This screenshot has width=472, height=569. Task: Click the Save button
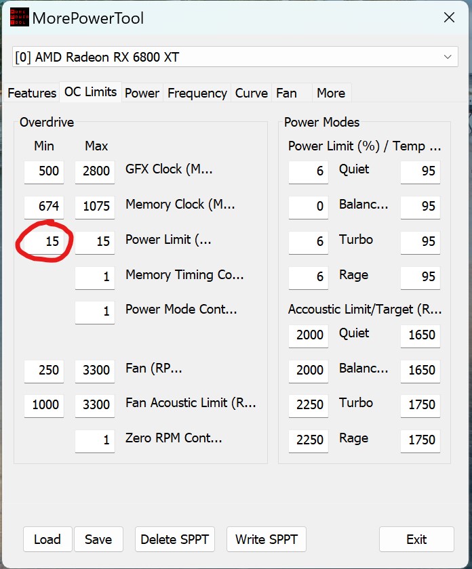[98, 539]
